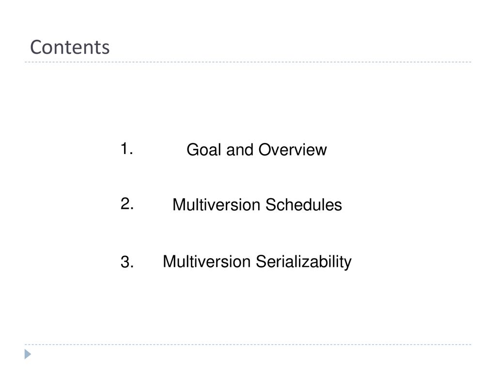Click list number 3.
This screenshot has width=496, height=372.
[127, 262]
